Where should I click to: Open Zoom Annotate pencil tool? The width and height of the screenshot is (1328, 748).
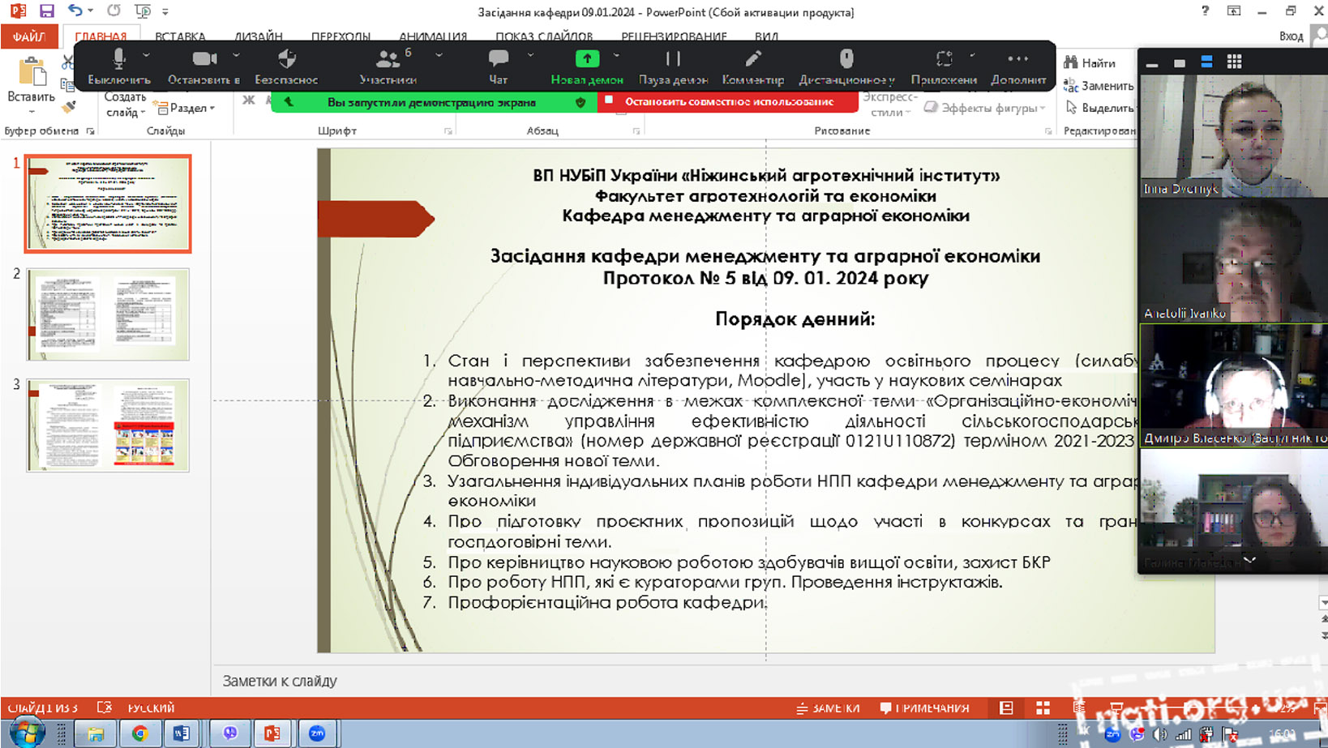click(753, 66)
